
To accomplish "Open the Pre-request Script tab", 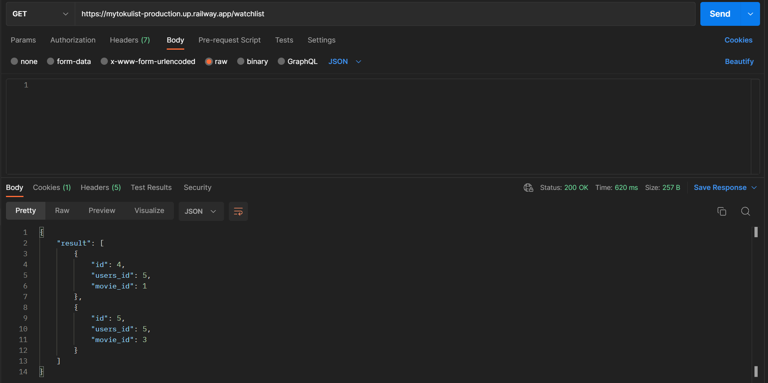I will pos(230,40).
